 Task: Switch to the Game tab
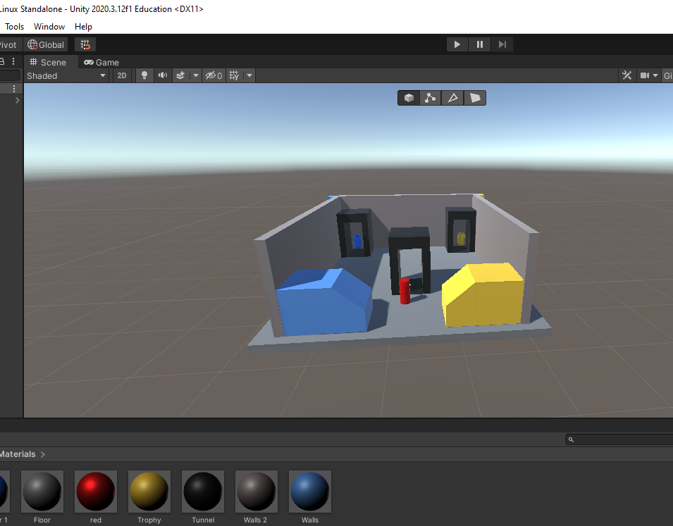101,62
